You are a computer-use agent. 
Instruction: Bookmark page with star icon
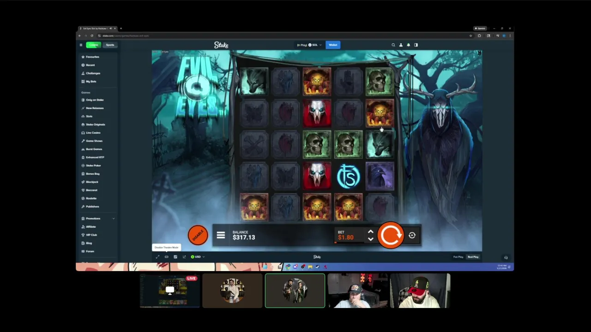pyautogui.click(x=471, y=36)
